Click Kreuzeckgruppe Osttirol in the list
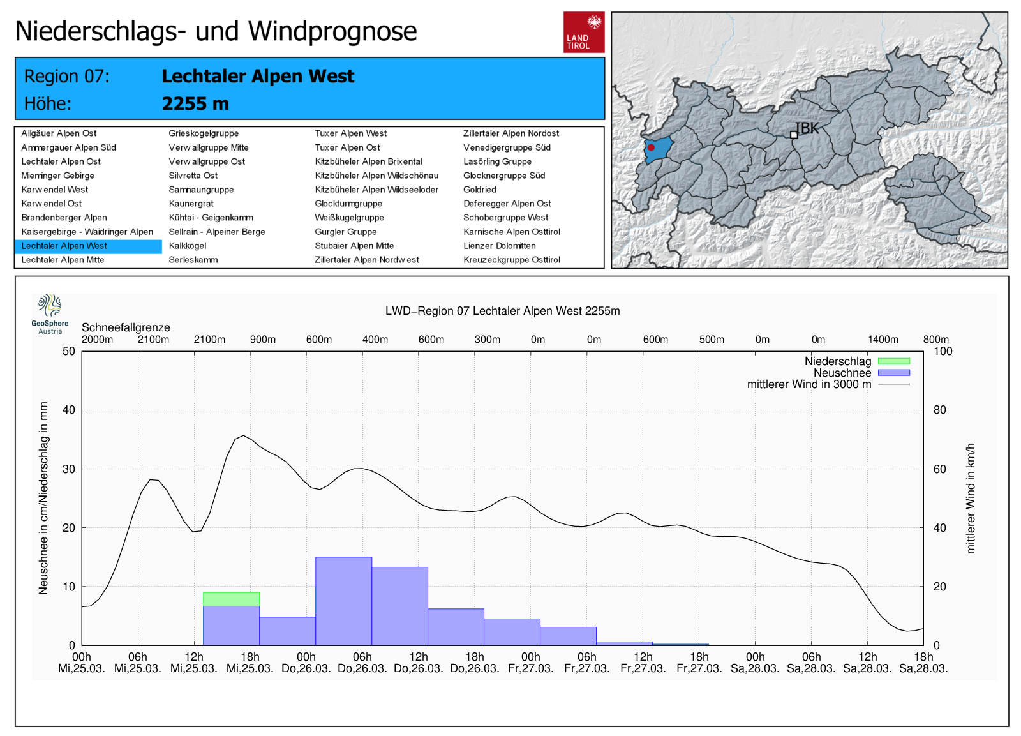This screenshot has width=1021, height=736. pyautogui.click(x=511, y=260)
